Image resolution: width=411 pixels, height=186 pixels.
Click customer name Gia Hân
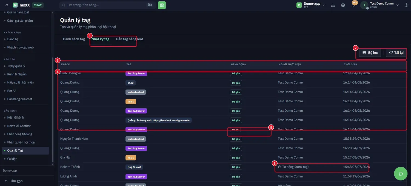(66, 157)
